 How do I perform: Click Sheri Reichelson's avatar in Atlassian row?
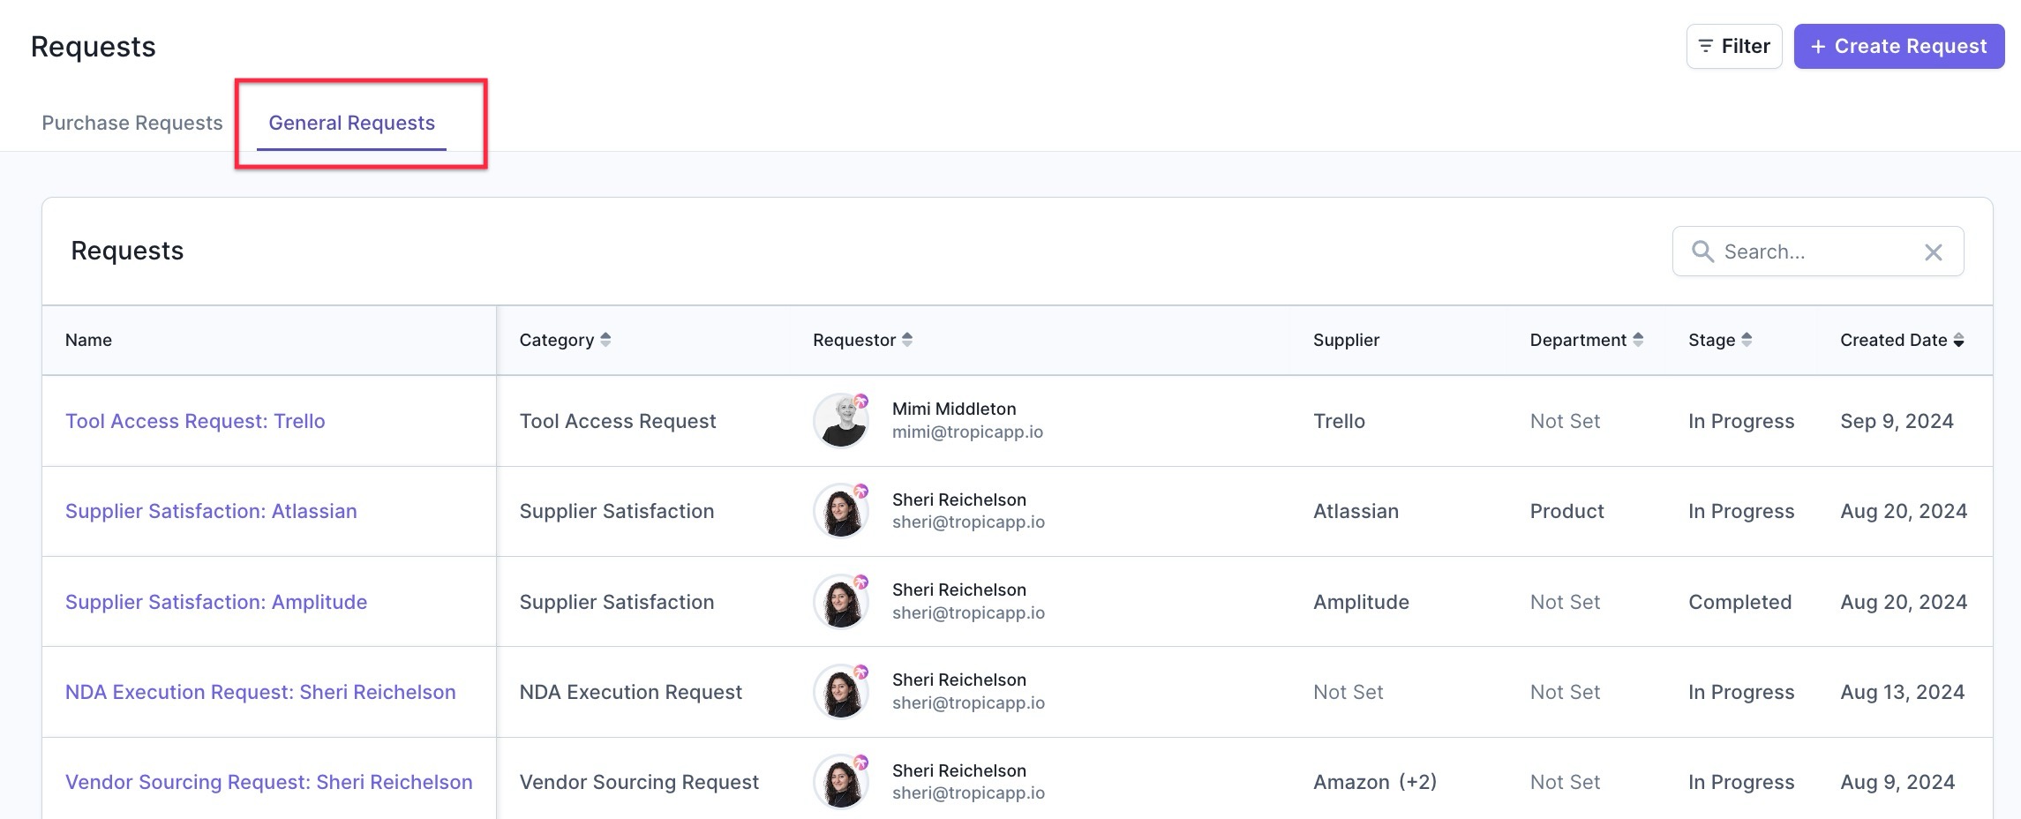[x=841, y=511]
